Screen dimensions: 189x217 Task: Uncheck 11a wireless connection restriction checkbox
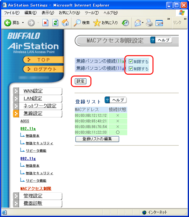click(131, 62)
